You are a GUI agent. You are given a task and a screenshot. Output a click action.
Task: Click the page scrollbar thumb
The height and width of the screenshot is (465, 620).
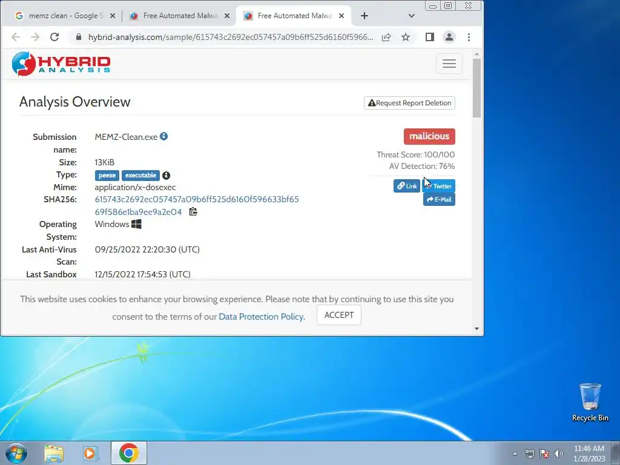pyautogui.click(x=477, y=88)
